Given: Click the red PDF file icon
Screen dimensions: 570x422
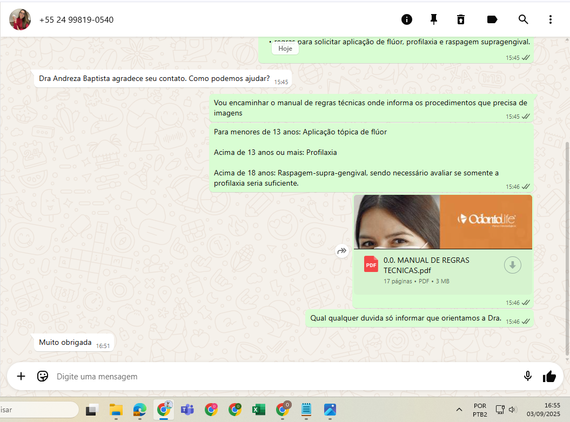Looking at the screenshot, I should tap(371, 265).
